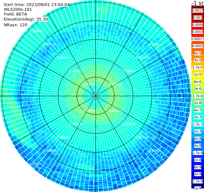Select the 1e-6 colorbar tick
The height and width of the screenshot is (192, 204).
click(x=198, y=103)
